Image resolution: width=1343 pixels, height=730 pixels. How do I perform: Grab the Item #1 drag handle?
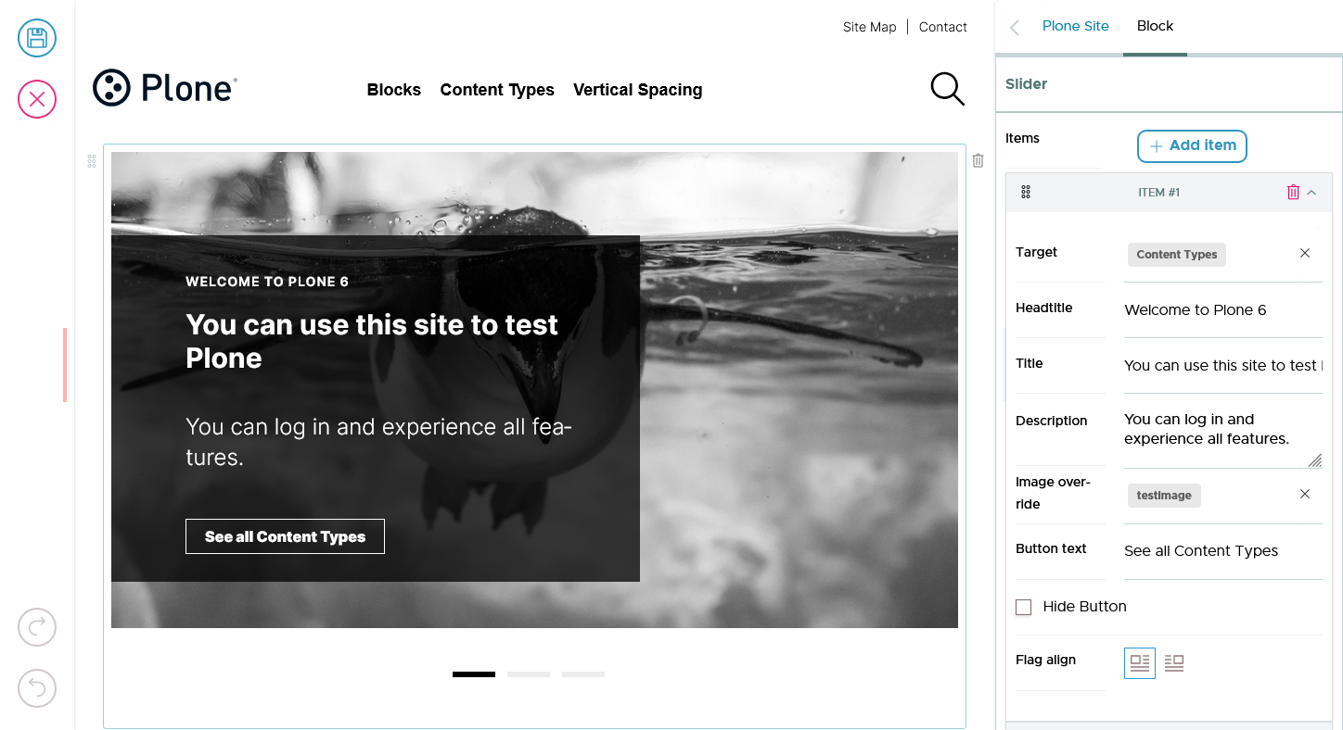click(x=1026, y=193)
